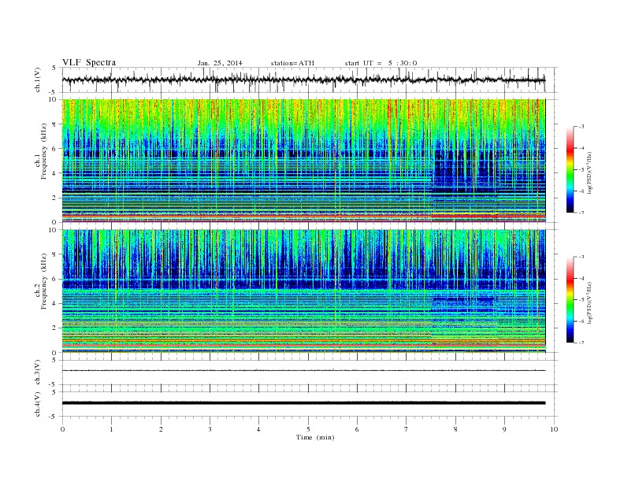The height and width of the screenshot is (482, 624).
Task: Select the date text "Jan. 25, 2014"
Action: pyautogui.click(x=220, y=63)
